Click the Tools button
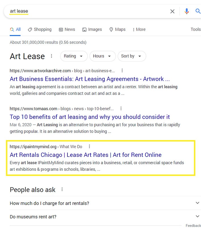 [195, 29]
